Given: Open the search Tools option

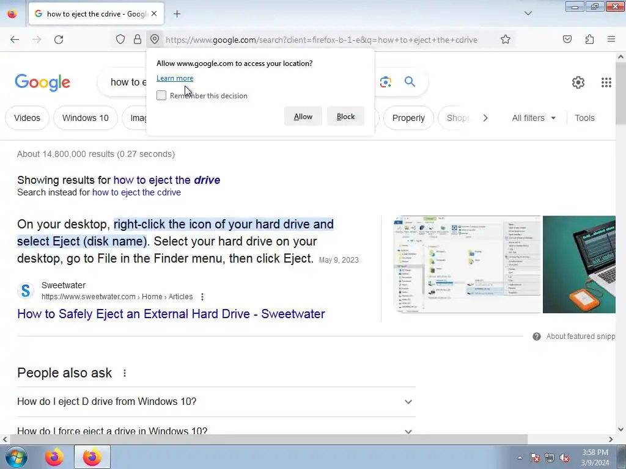Looking at the screenshot, I should click(x=584, y=118).
